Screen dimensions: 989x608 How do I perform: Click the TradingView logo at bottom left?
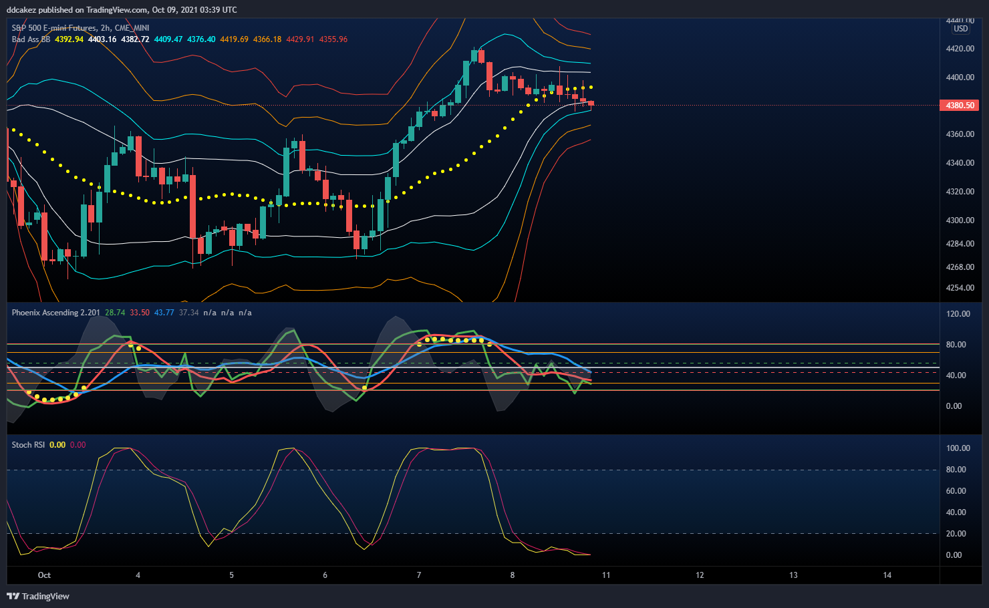[38, 596]
